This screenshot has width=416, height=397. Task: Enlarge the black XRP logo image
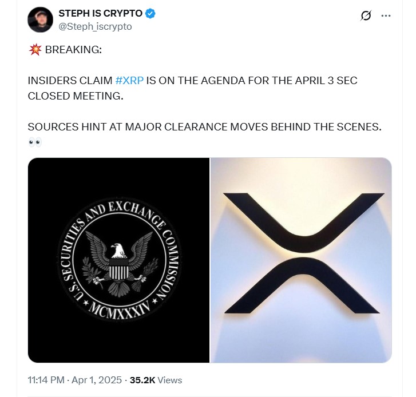click(301, 260)
